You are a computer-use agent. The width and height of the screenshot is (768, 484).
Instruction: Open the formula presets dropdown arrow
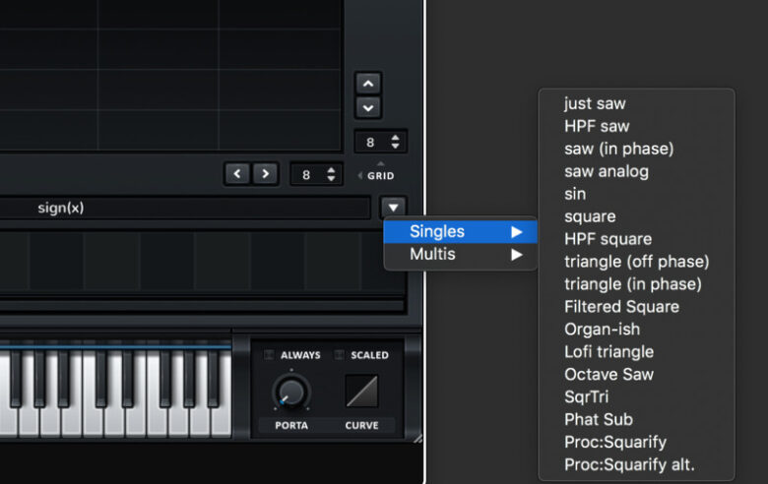(393, 208)
